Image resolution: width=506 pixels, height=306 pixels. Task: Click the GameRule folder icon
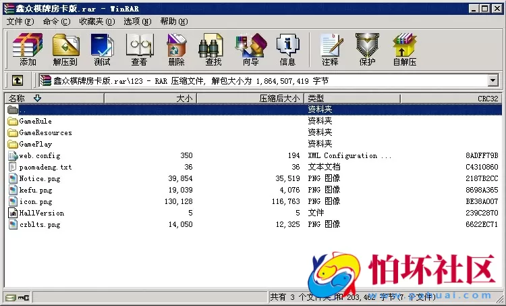(x=13, y=121)
